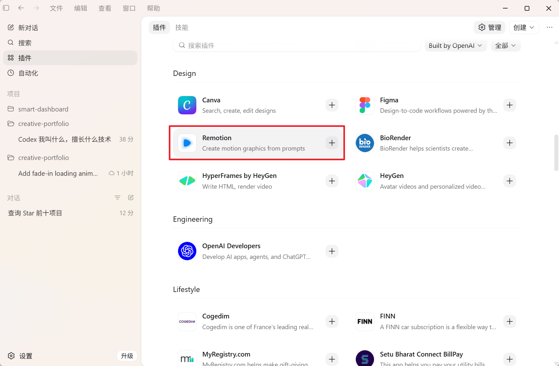
Task: Open 设置 at the sidebar bottom
Action: click(x=20, y=356)
